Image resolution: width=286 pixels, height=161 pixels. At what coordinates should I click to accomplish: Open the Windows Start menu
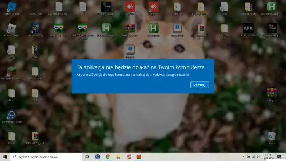[5, 157]
